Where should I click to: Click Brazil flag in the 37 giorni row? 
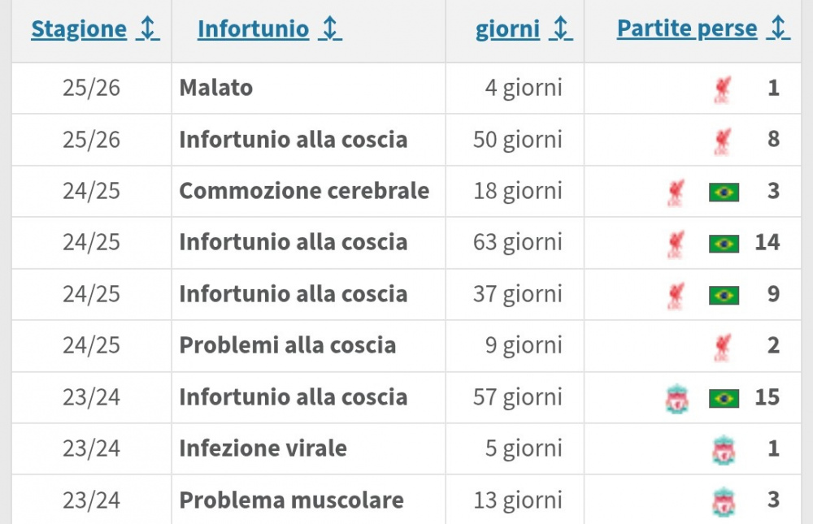point(723,295)
